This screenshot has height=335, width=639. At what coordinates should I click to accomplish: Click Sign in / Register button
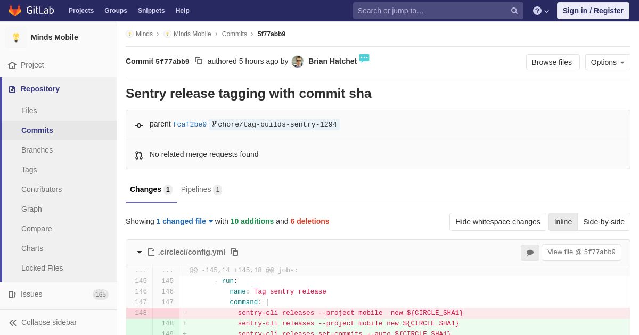(593, 11)
